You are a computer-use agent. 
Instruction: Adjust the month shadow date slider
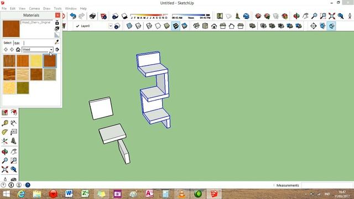pos(149,16)
